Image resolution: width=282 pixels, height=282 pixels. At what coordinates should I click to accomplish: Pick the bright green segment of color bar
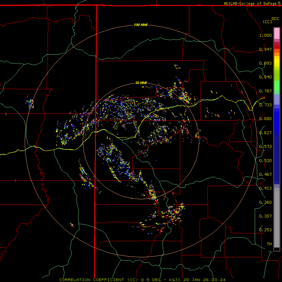[277, 86]
